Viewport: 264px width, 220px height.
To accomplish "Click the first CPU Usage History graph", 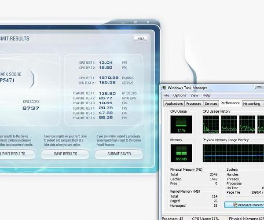I will point(211,125).
